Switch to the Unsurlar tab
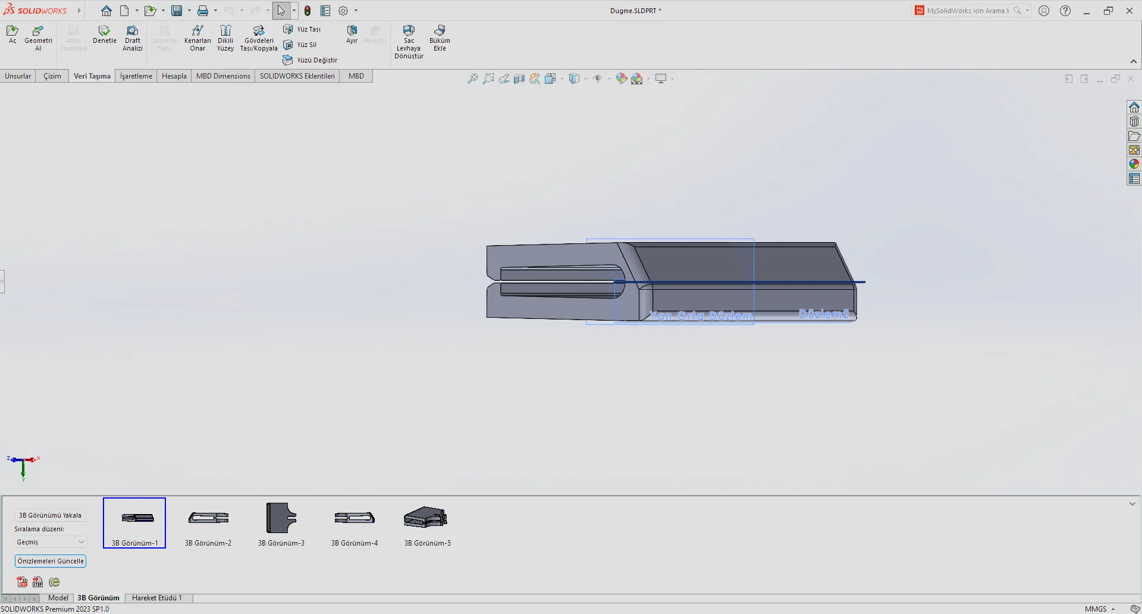The height and width of the screenshot is (614, 1142). [18, 76]
